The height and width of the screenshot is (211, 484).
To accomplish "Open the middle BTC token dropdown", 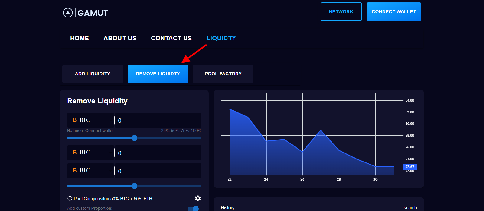I will click(91, 153).
